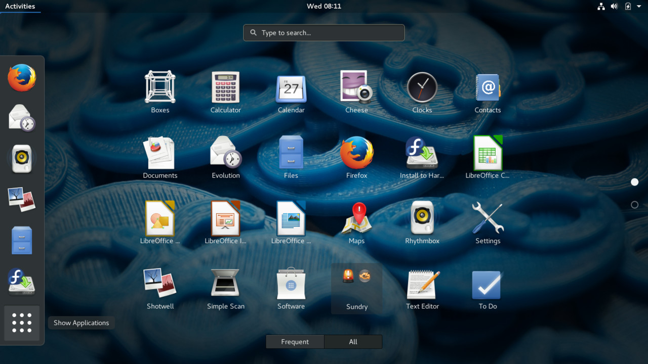Open Settings from the grid

click(488, 223)
